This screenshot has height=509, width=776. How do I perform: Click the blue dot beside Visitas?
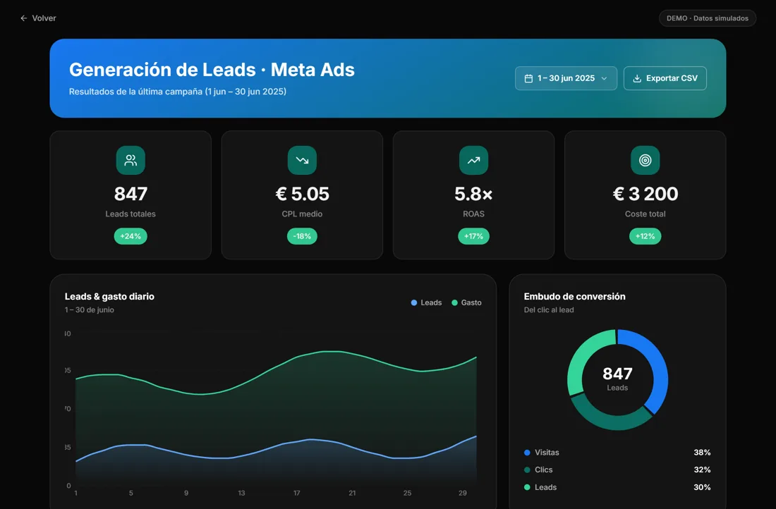pos(527,453)
